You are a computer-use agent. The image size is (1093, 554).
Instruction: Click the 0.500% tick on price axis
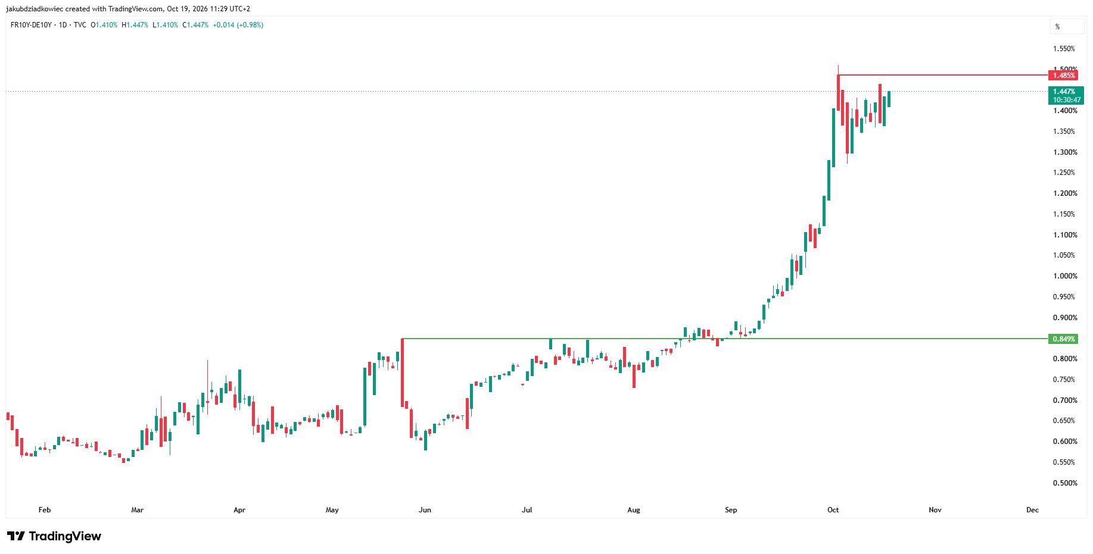[x=1065, y=483]
